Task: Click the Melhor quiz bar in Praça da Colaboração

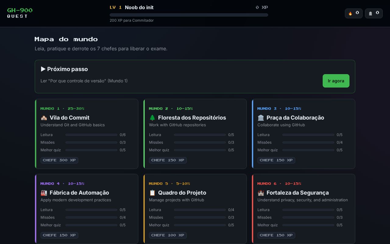Action: click(x=308, y=150)
